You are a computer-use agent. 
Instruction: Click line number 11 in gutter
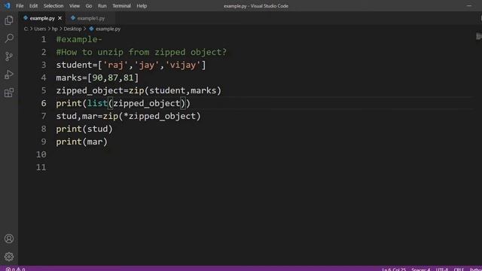click(41, 167)
